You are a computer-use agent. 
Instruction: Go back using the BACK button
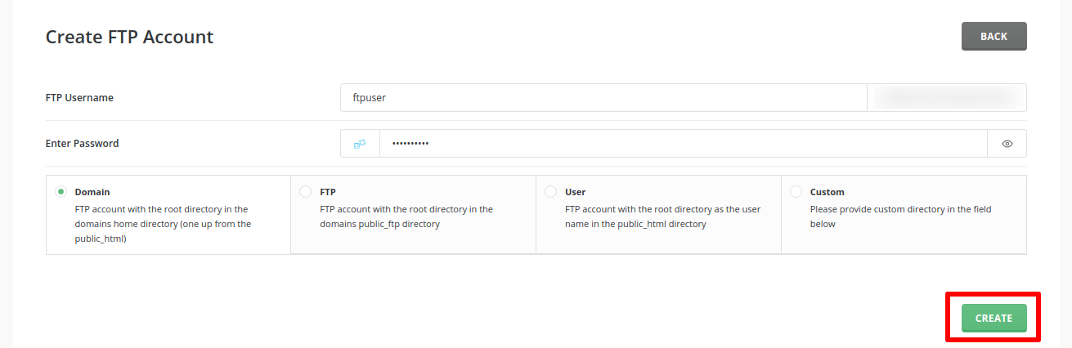pyautogui.click(x=994, y=37)
